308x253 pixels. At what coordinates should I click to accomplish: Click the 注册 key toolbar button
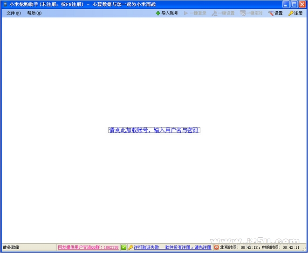(x=295, y=13)
